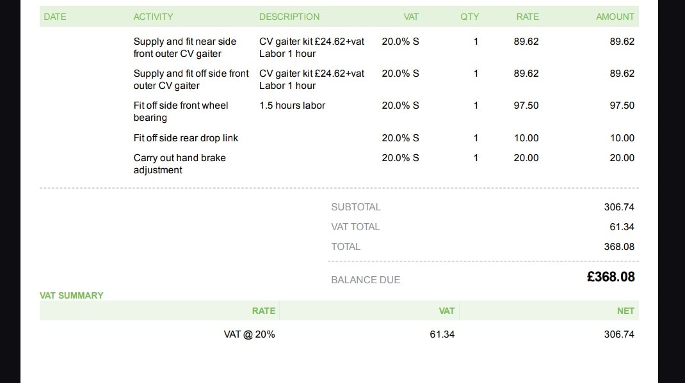
Task: Click the DATE column header
Action: (x=55, y=17)
